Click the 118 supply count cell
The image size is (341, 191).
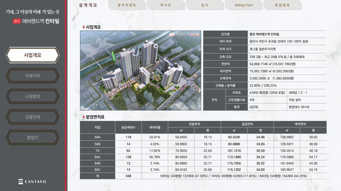(128, 137)
